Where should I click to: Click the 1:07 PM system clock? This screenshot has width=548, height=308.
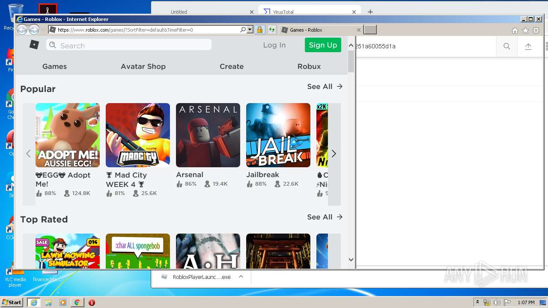pyautogui.click(x=526, y=302)
